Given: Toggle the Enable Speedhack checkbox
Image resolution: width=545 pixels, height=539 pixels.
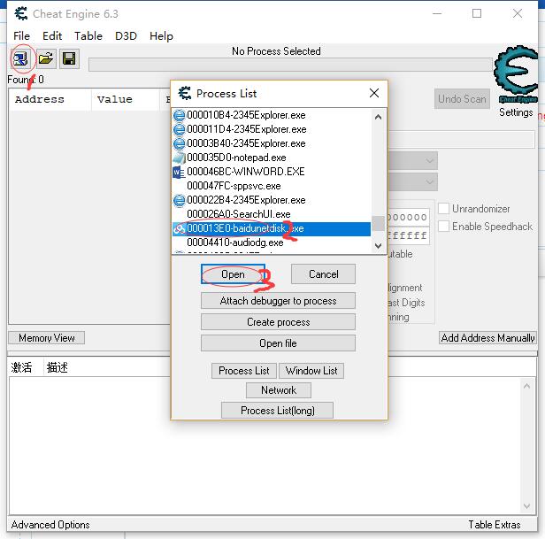Looking at the screenshot, I should pos(444,227).
